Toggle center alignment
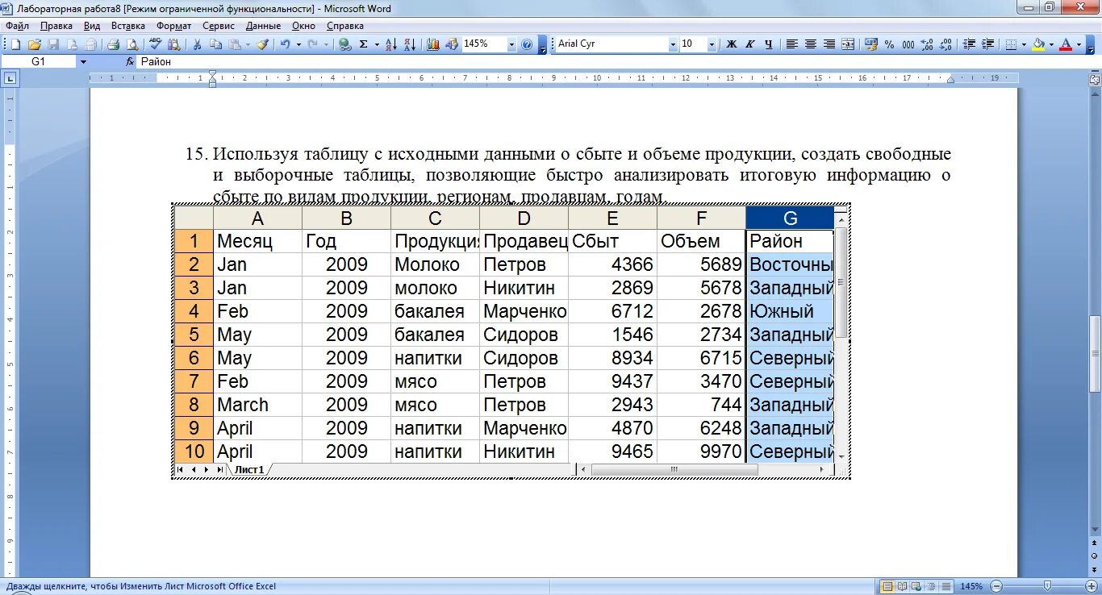1102x595 pixels. tap(811, 44)
